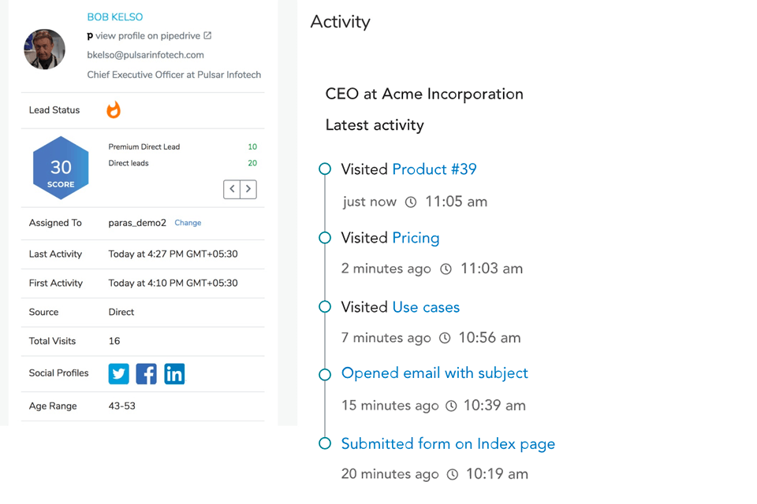This screenshot has width=757, height=504.
Task: Open the BOB KELSO name link
Action: (115, 17)
